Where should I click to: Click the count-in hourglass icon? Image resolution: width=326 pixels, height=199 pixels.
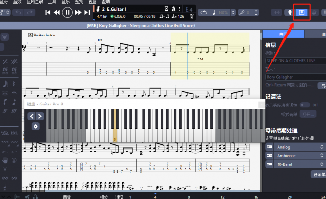pyautogui.click(x=166, y=9)
